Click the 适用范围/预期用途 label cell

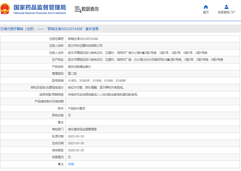pyautogui.click(x=33, y=95)
